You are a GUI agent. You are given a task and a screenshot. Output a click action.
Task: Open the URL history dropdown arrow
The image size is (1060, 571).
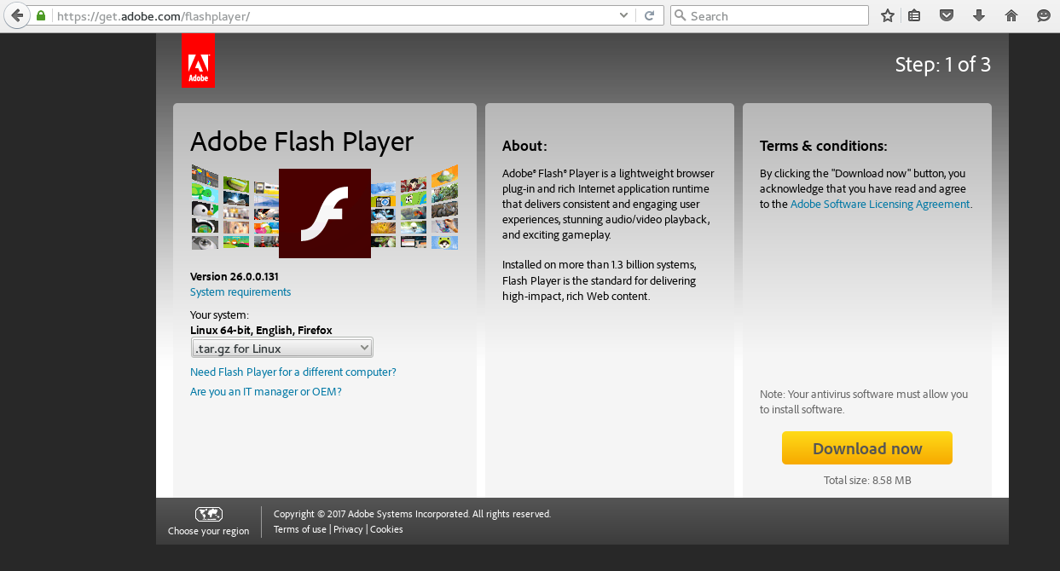[x=623, y=15]
